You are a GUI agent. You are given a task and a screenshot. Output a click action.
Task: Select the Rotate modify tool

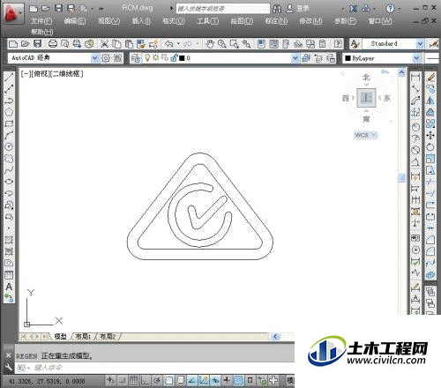tap(430, 147)
